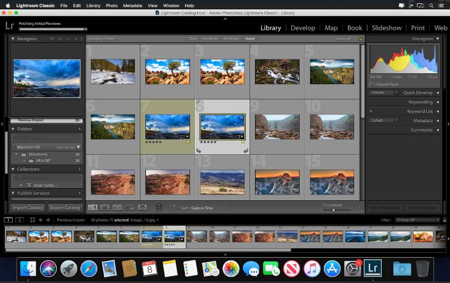Enable the Original Photo checkbox
The height and width of the screenshot is (283, 450).
(372, 84)
